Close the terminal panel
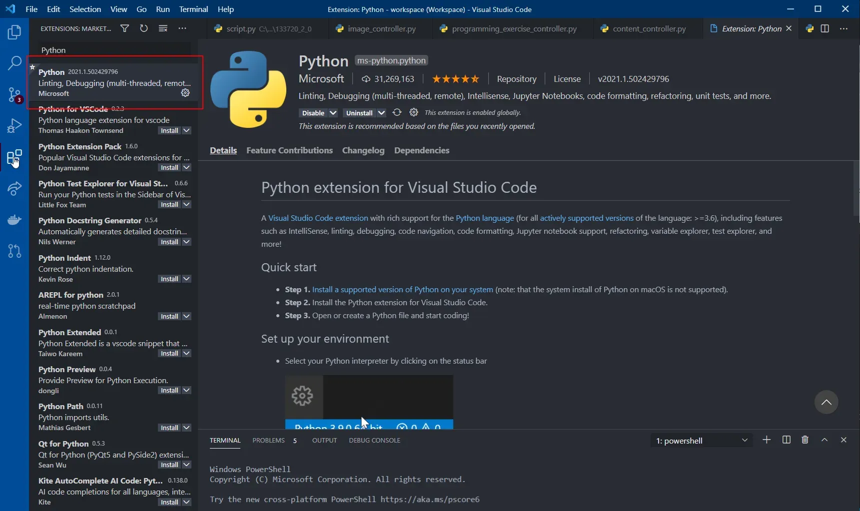The height and width of the screenshot is (511, 860). tap(844, 440)
